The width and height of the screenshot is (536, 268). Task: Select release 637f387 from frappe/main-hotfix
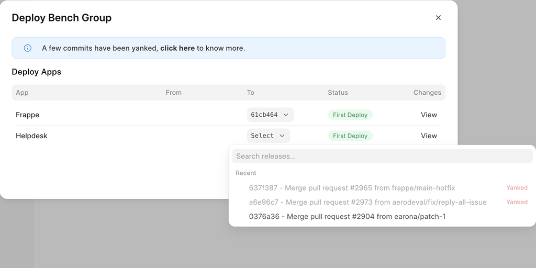pyautogui.click(x=352, y=188)
